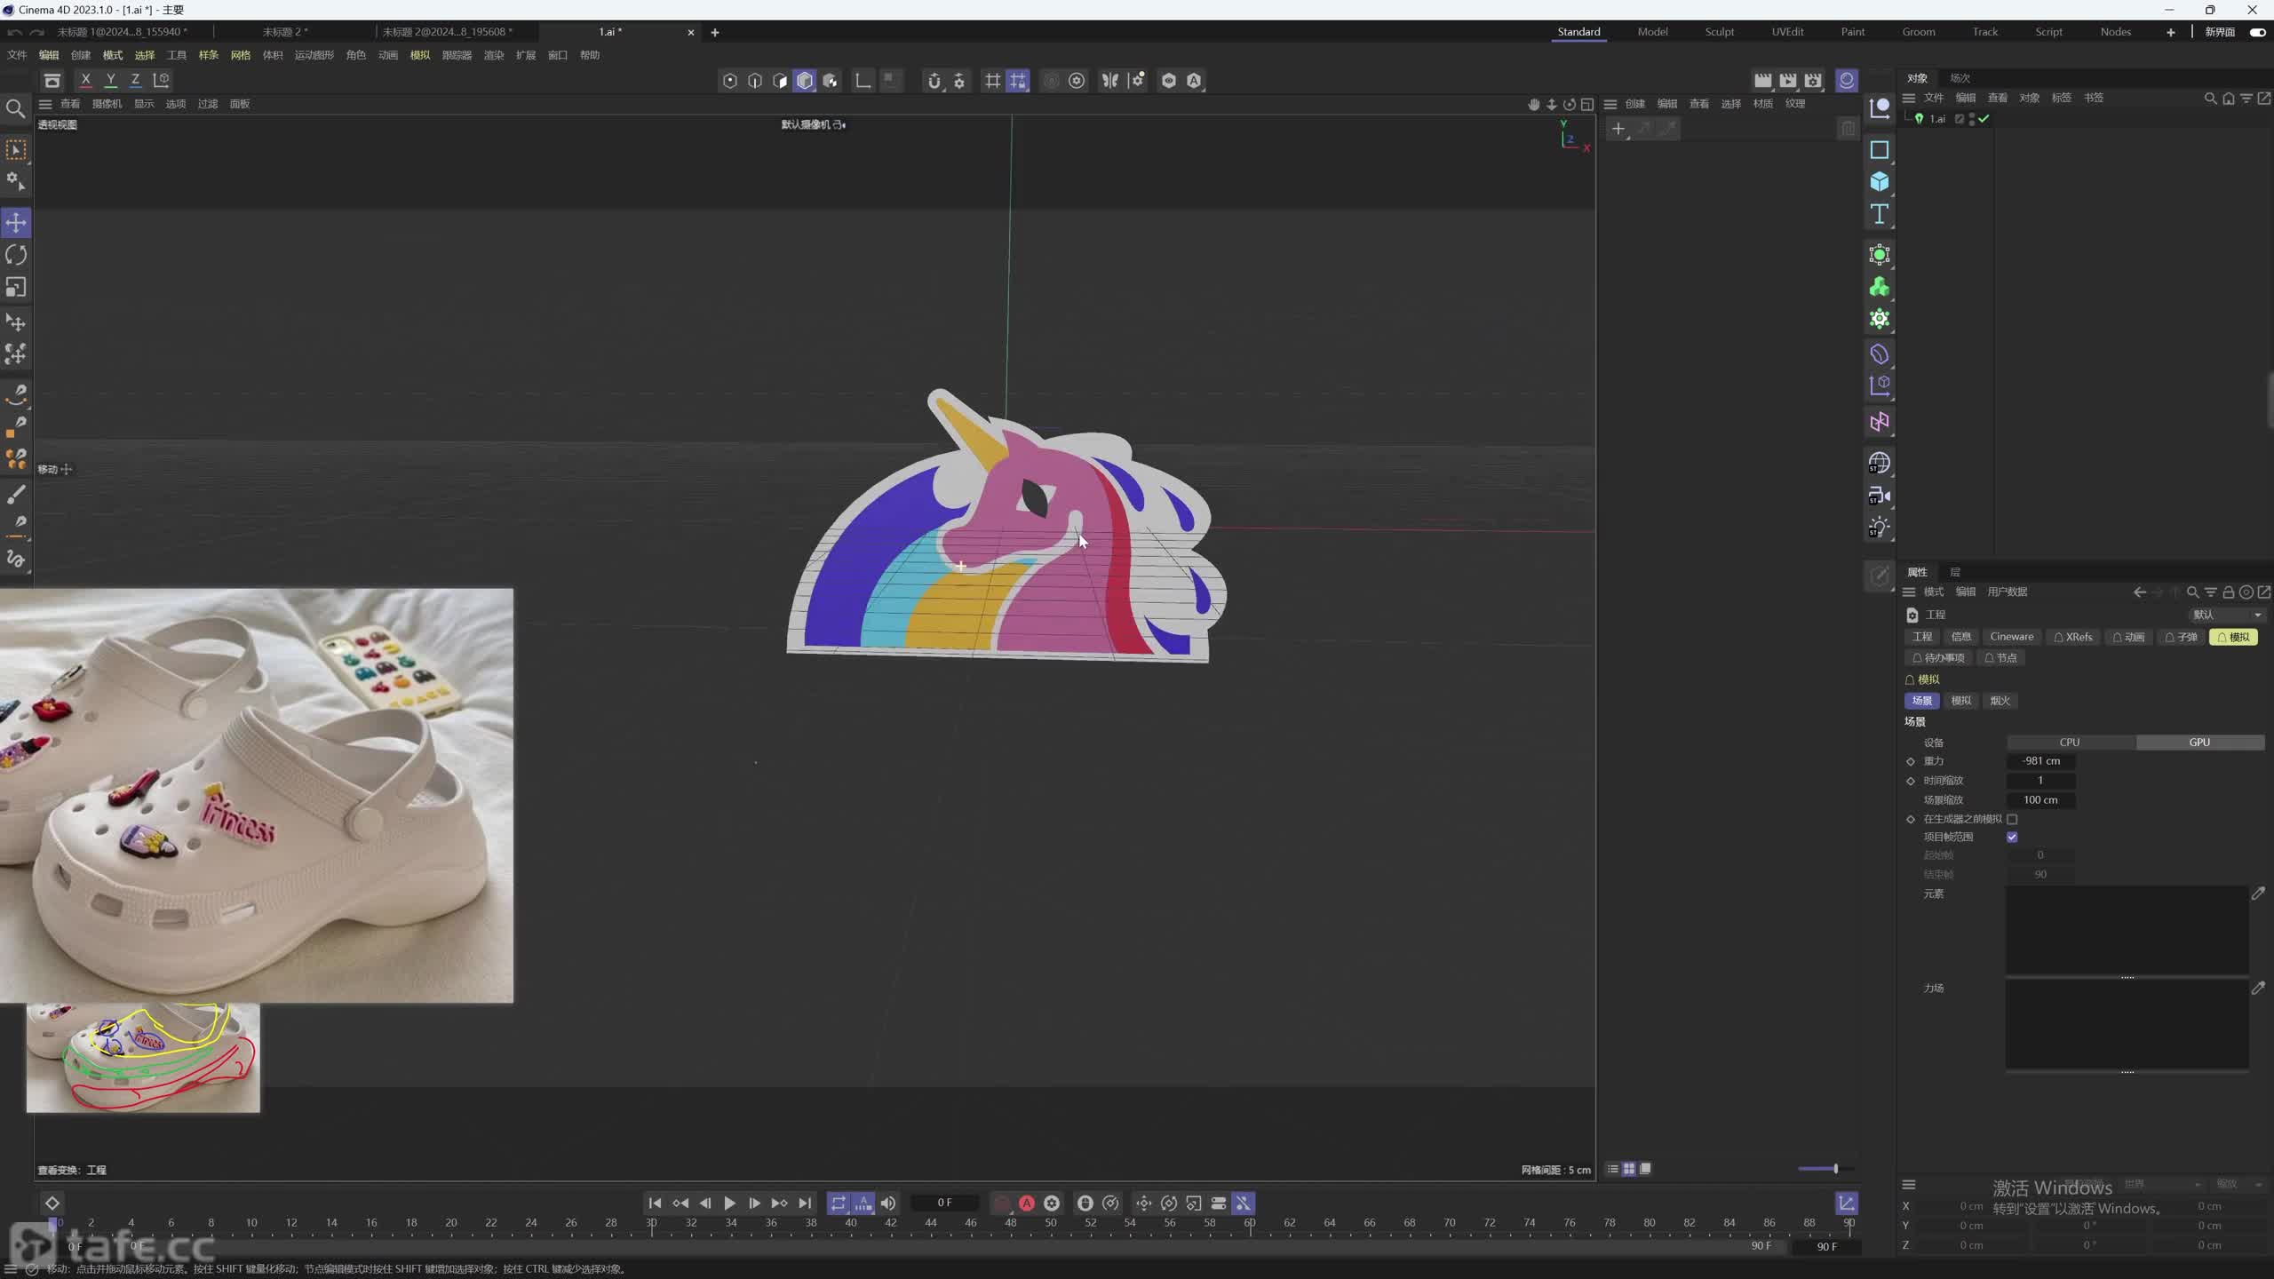Add a camera from right palette
The height and width of the screenshot is (1279, 2274).
[1879, 496]
